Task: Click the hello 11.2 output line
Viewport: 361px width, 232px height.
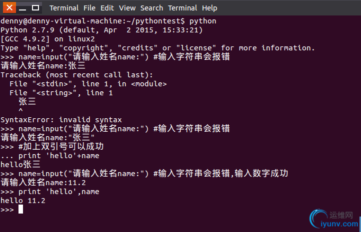Action: coord(23,201)
